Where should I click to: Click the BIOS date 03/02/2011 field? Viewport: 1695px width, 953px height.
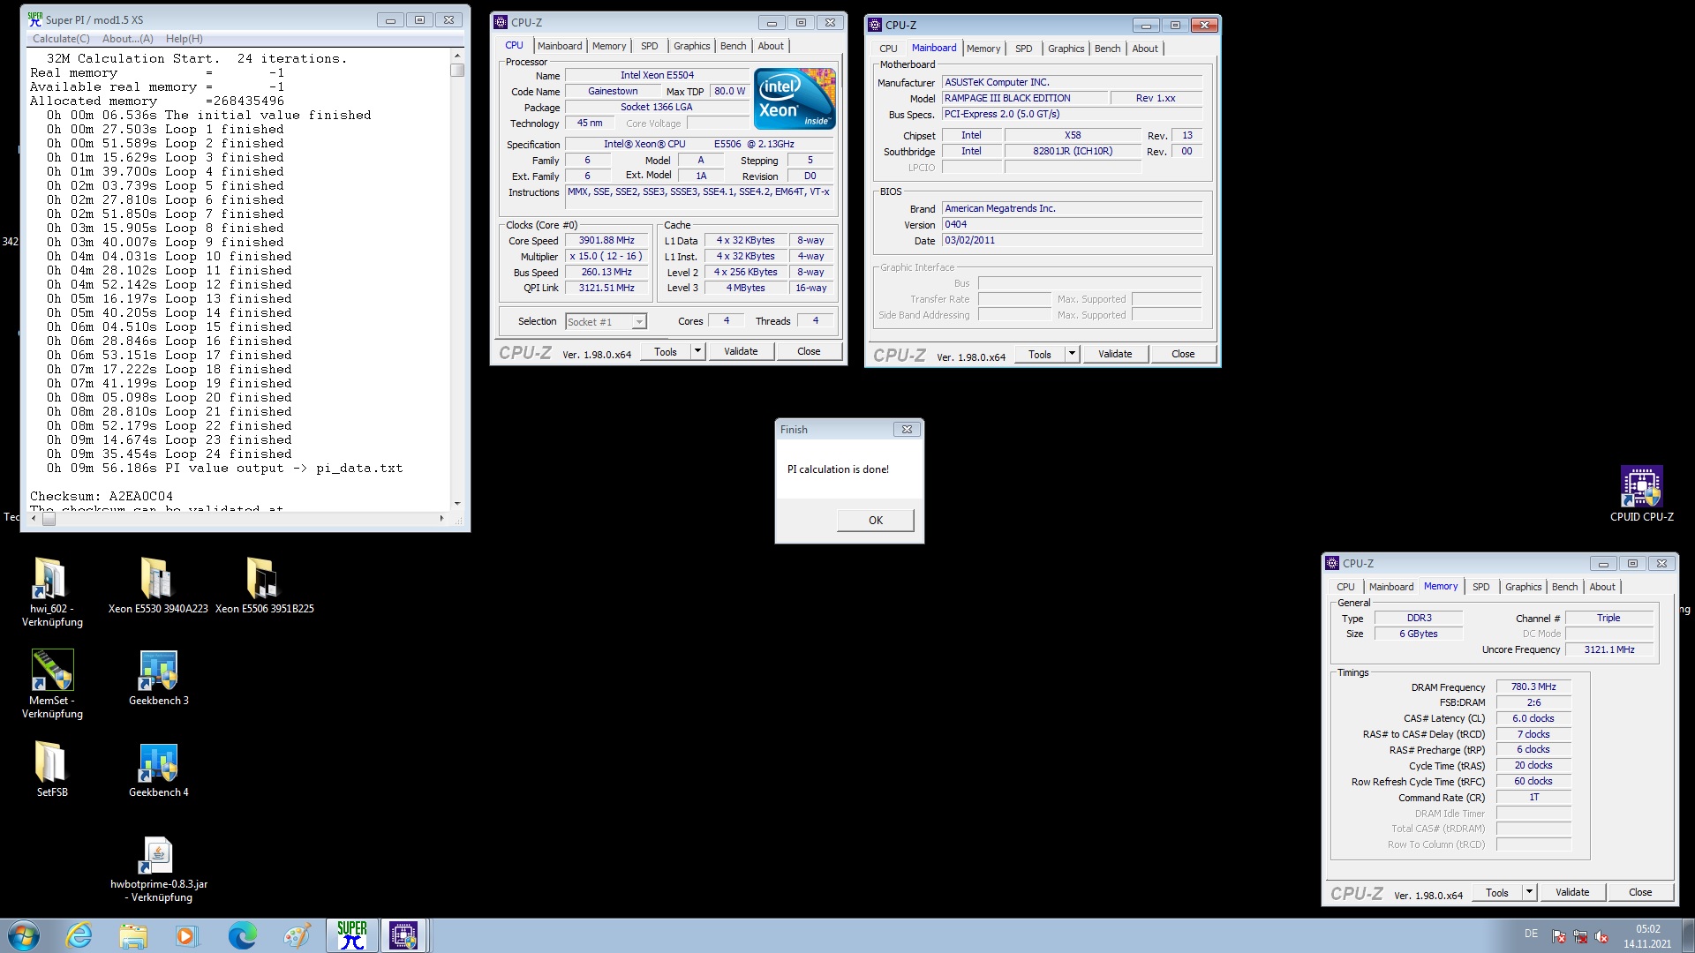(x=1072, y=240)
